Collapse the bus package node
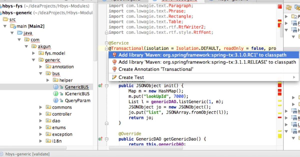 pos(41,74)
